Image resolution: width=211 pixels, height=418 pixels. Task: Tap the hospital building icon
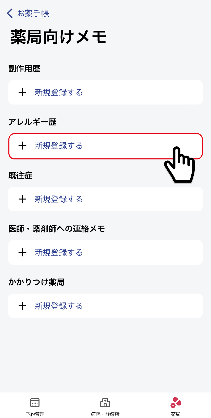pyautogui.click(x=105, y=402)
